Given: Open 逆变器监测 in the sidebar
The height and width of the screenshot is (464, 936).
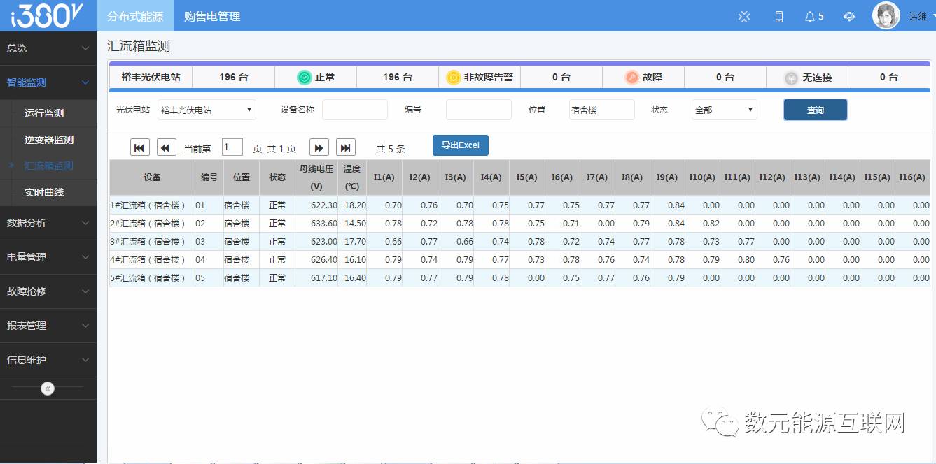Looking at the screenshot, I should pyautogui.click(x=49, y=140).
